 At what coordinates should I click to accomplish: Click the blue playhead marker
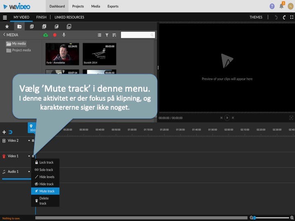tap(31, 128)
